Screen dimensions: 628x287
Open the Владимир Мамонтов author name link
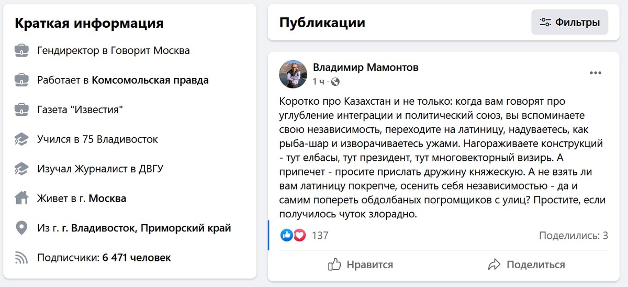click(x=365, y=68)
